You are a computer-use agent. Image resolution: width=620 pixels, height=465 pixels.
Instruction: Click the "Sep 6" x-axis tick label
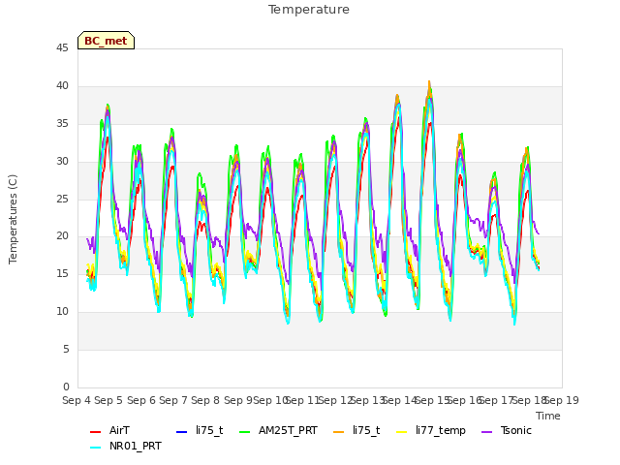(141, 400)
